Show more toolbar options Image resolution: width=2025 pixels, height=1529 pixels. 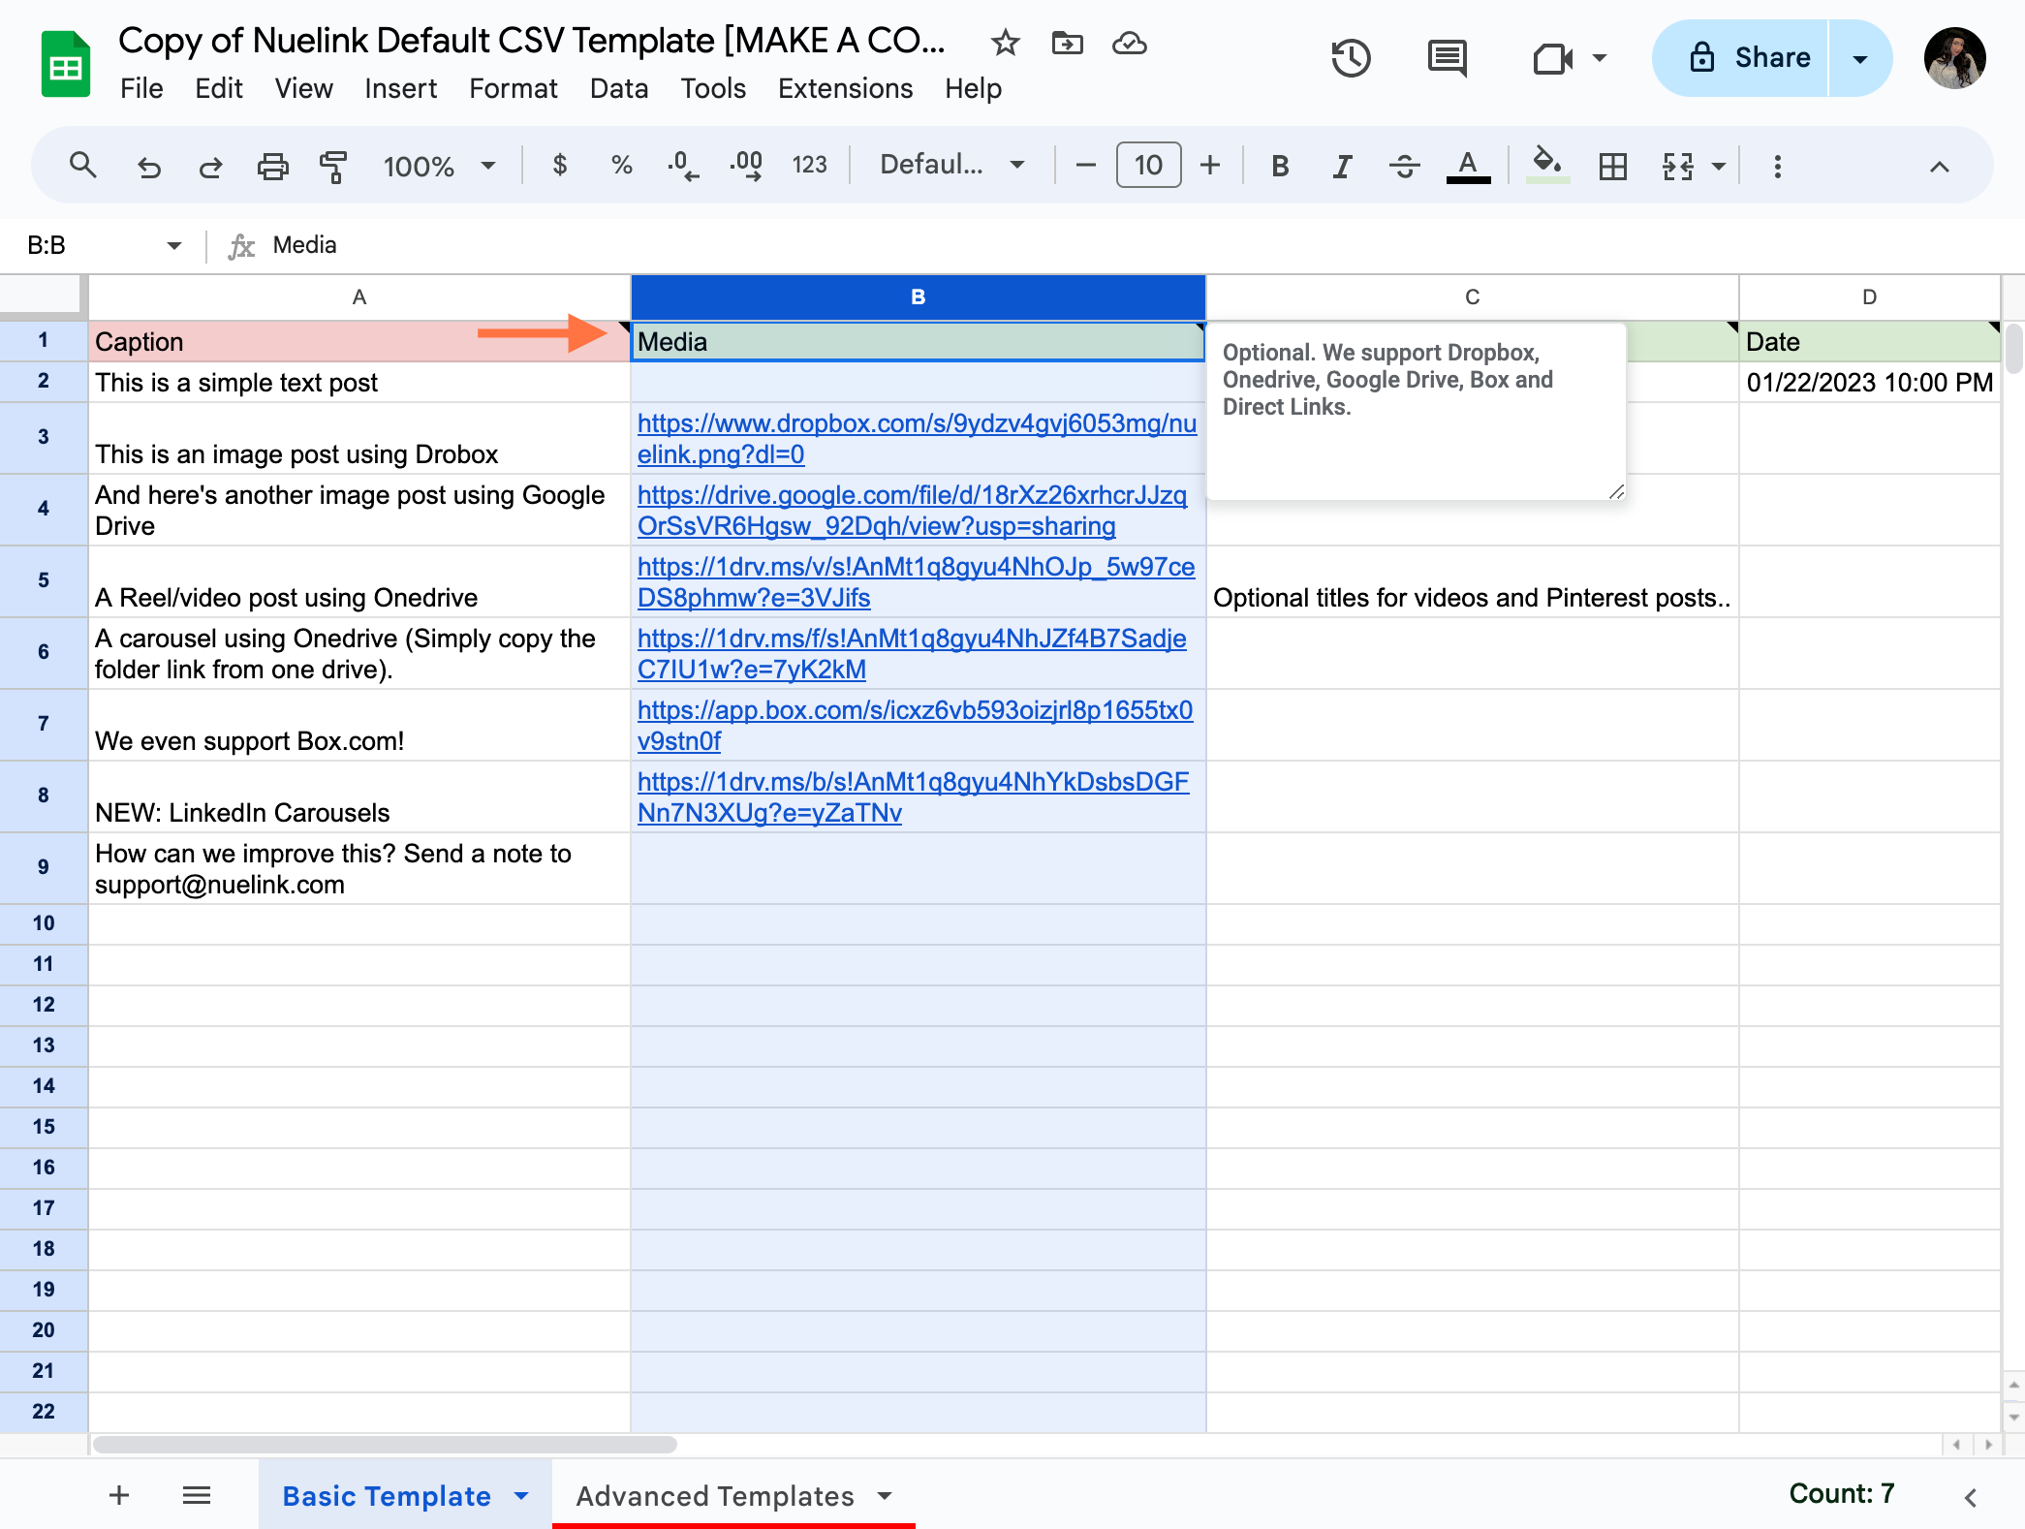pos(1777,166)
